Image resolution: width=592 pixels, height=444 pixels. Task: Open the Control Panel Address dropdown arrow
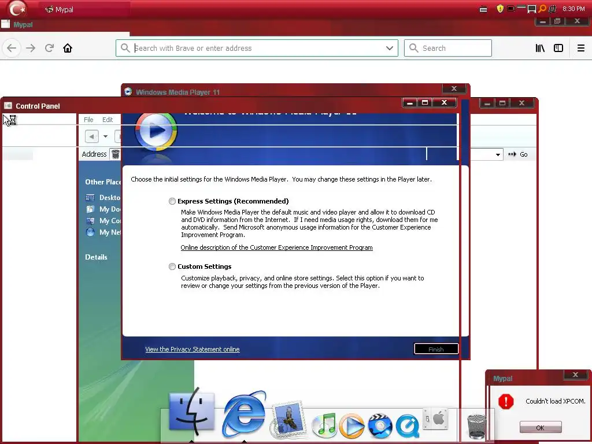coord(498,154)
